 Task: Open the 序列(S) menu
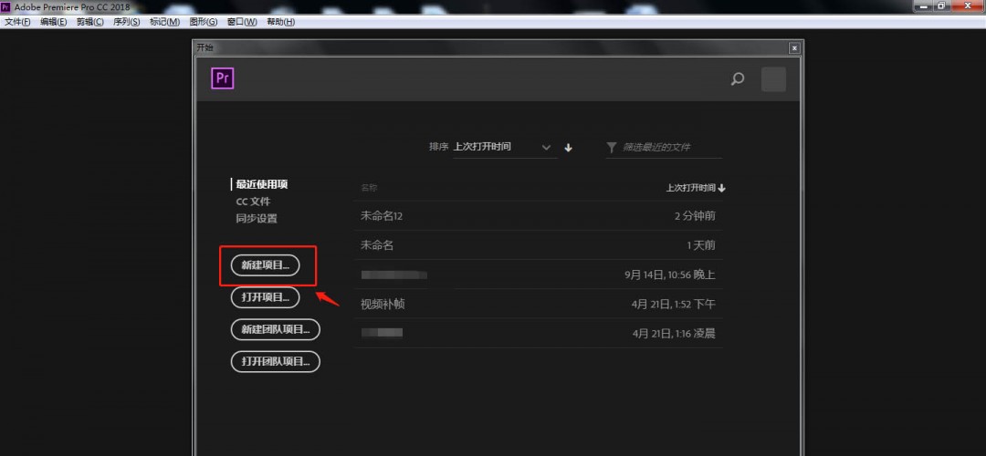(126, 22)
